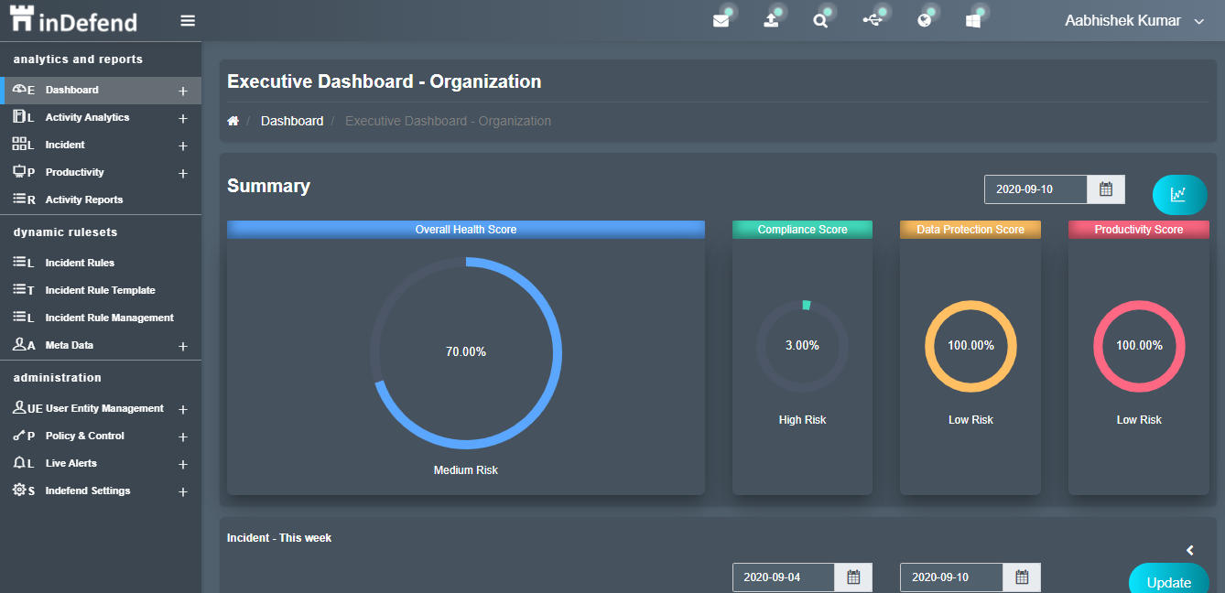Image resolution: width=1225 pixels, height=593 pixels.
Task: Click the Dashboard breadcrumb link
Action: (292, 121)
